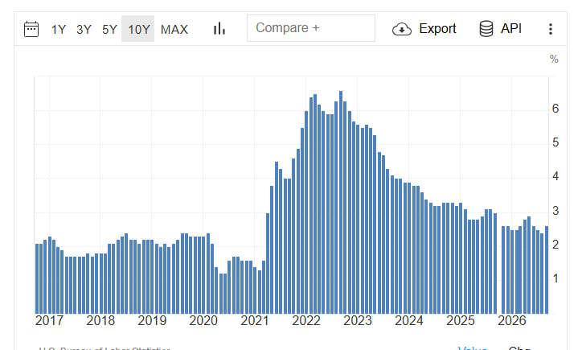The image size is (582, 350).
Task: Open the API link
Action: click(511, 29)
